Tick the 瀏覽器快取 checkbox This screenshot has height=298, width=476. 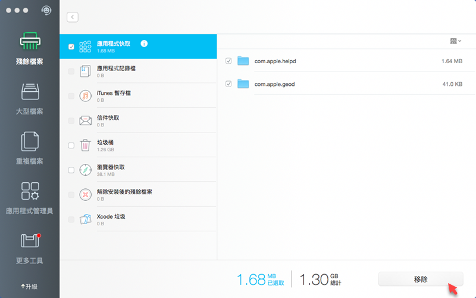tap(71, 170)
